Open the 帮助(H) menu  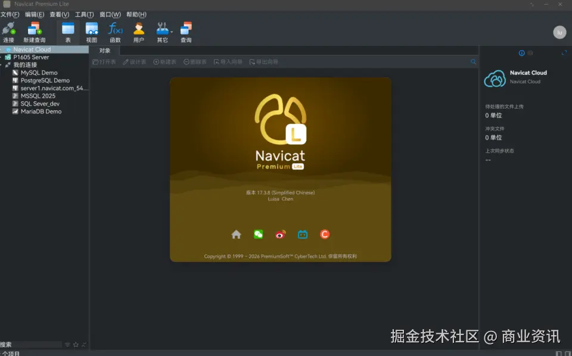[136, 14]
